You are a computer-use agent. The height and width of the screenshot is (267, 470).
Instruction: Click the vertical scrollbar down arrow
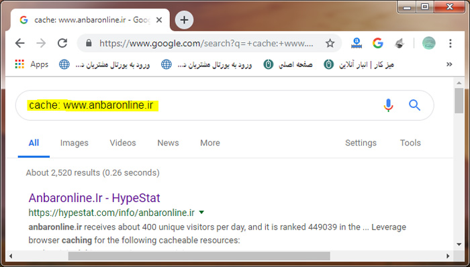(459, 244)
